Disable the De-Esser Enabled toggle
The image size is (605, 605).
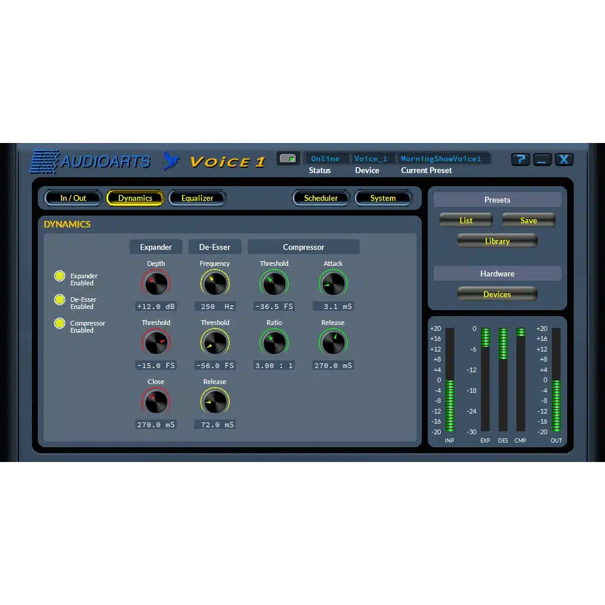(60, 300)
